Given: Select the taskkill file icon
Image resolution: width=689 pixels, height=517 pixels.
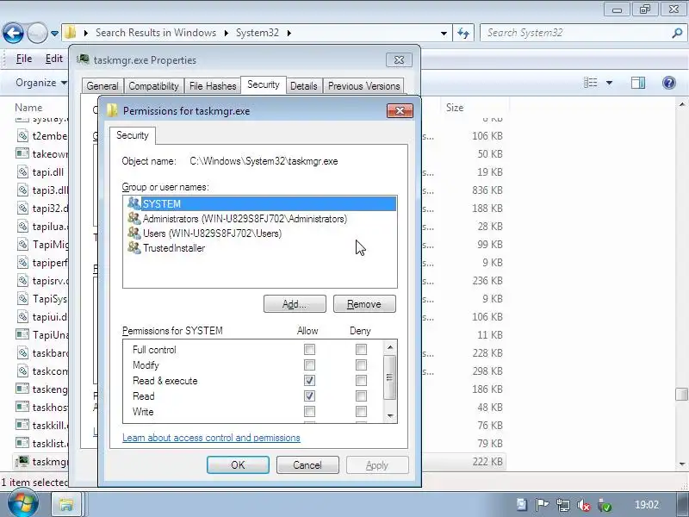Looking at the screenshot, I should pos(22,425).
